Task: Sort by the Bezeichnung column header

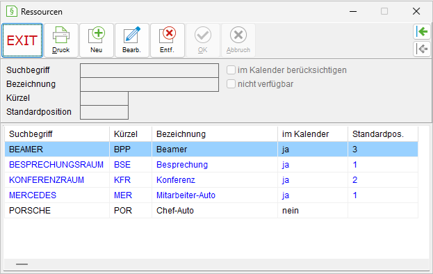Action: [x=215, y=134]
